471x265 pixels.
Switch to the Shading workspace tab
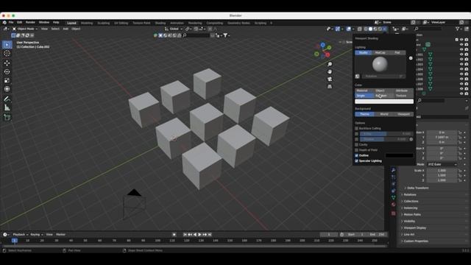pos(160,23)
